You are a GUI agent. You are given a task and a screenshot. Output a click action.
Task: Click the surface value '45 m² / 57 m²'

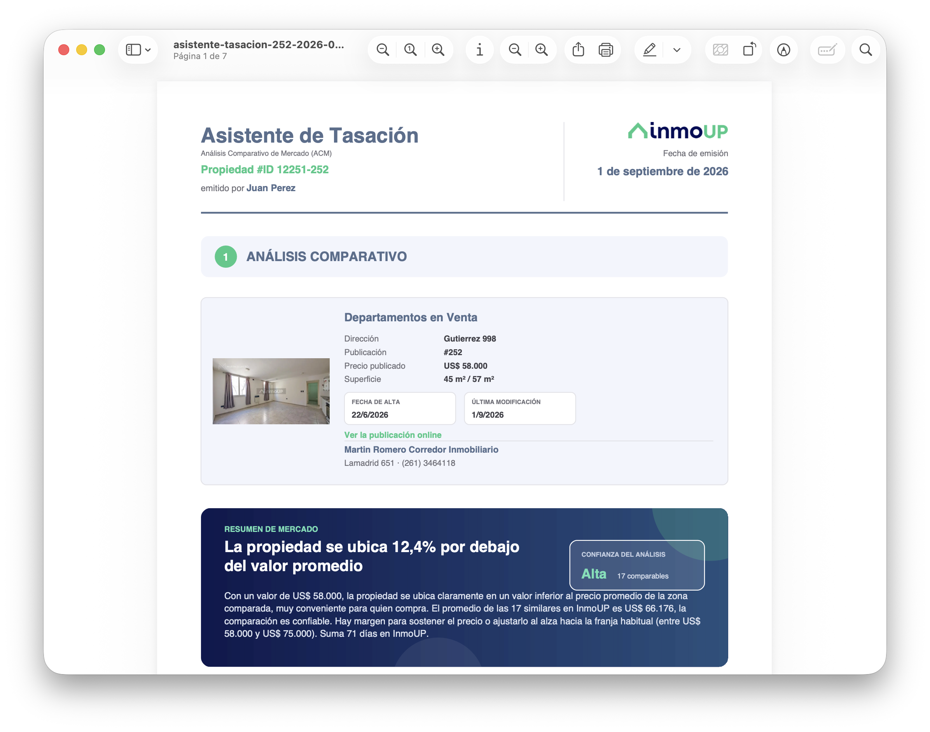point(468,379)
